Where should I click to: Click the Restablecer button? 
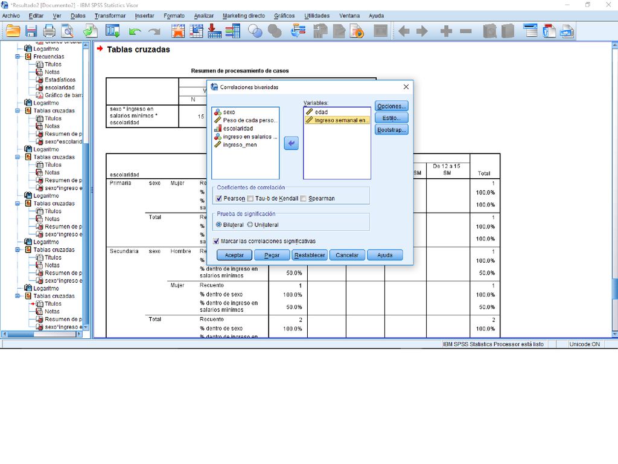click(310, 255)
